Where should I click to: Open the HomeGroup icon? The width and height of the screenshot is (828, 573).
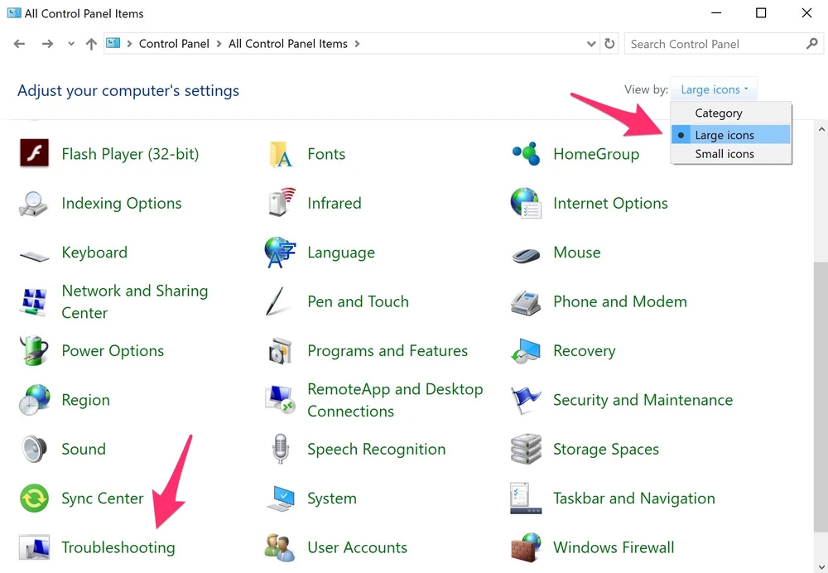click(526, 154)
